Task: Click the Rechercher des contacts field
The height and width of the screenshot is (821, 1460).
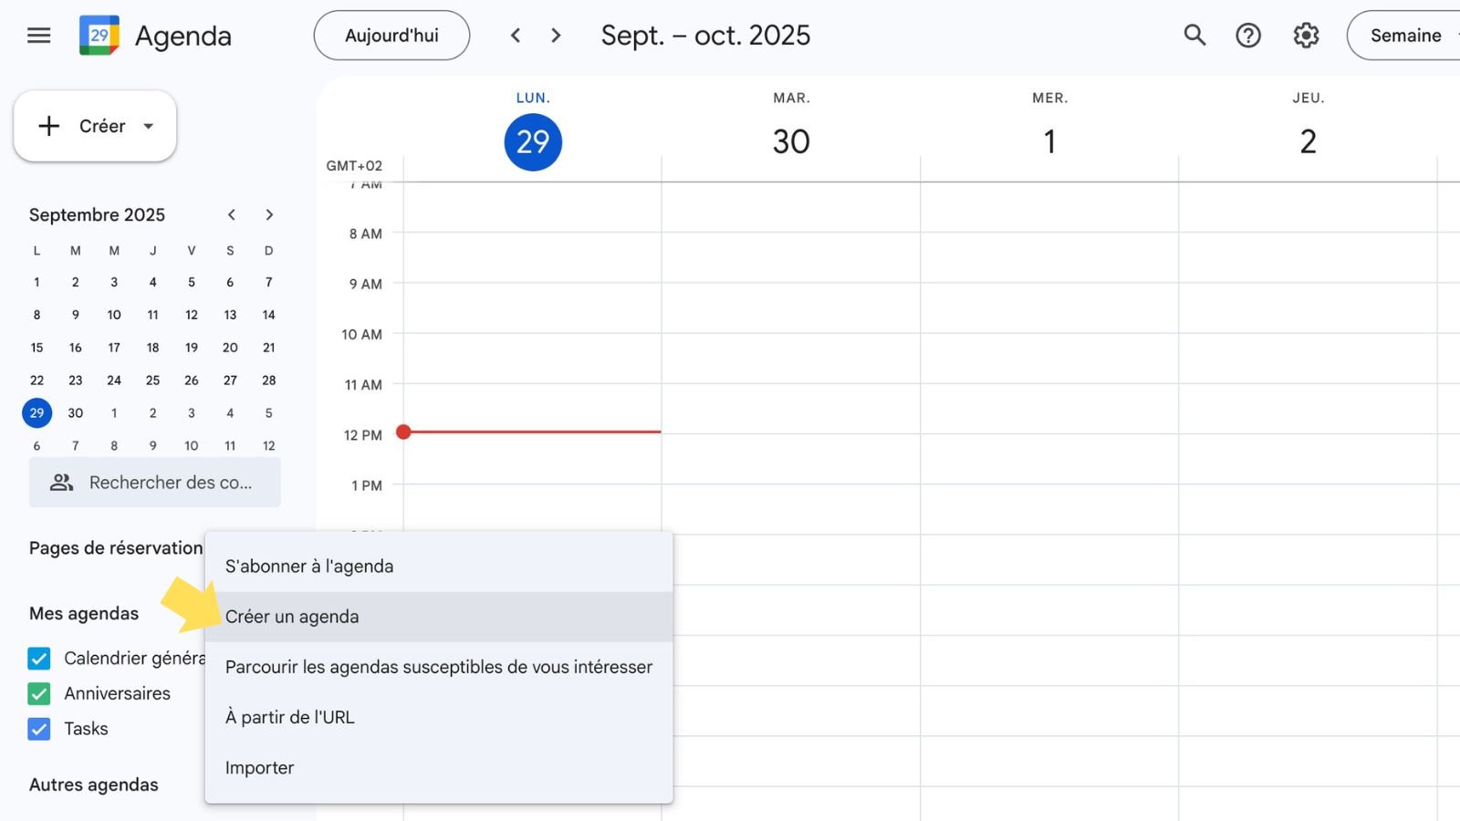Action: [172, 483]
